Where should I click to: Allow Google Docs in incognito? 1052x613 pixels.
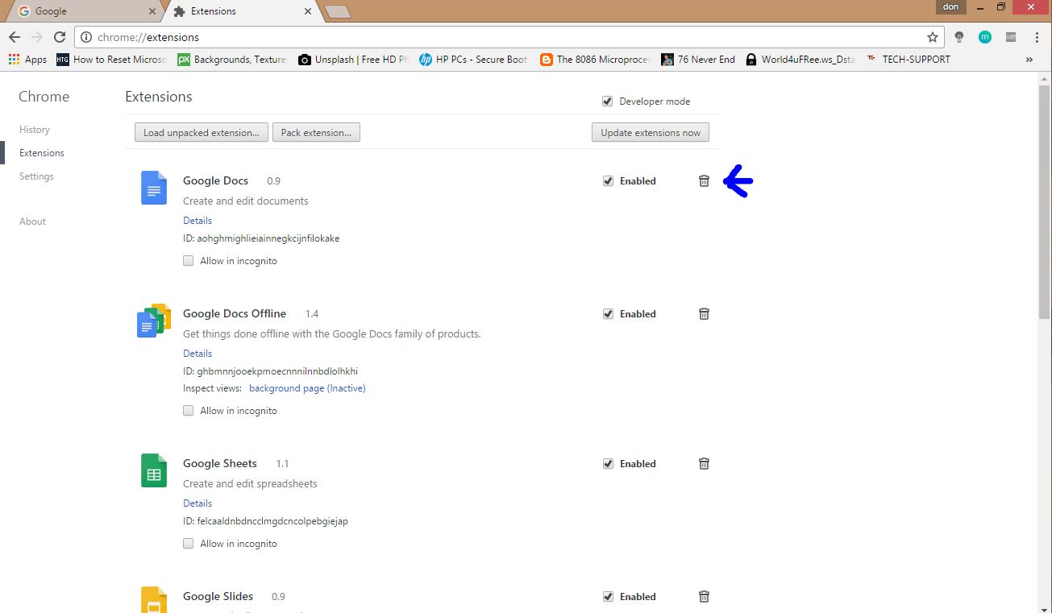point(189,261)
